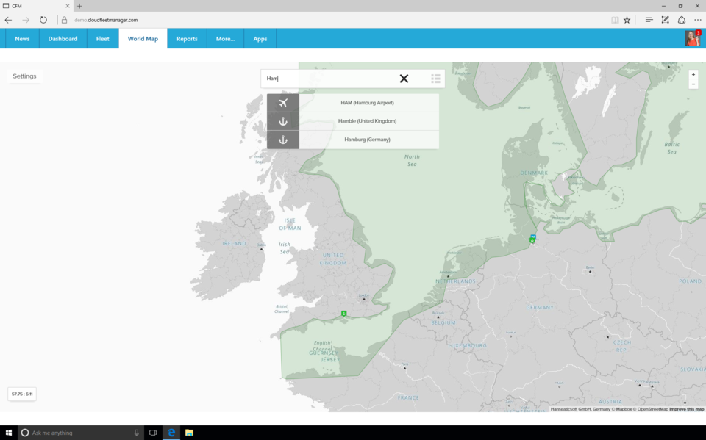
Task: Select the green vessel marker near southern England
Action: pyautogui.click(x=343, y=314)
